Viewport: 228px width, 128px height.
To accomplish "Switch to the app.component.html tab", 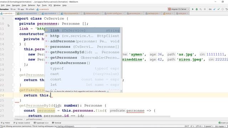I will tap(28, 14).
